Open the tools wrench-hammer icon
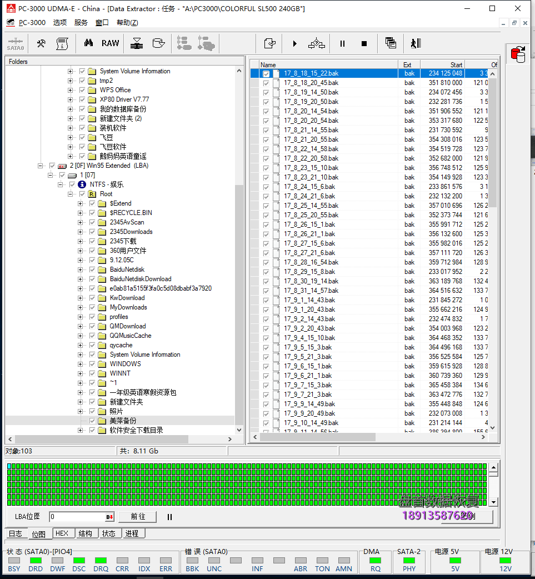 pos(41,43)
